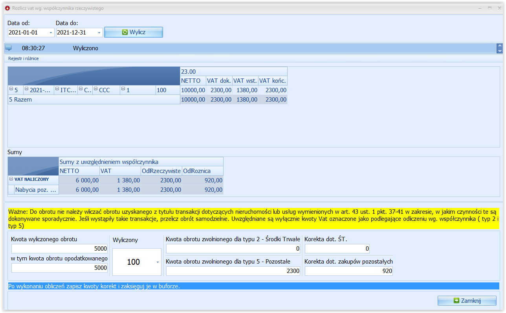Image resolution: width=506 pixels, height=313 pixels.
Task: Collapse the ITC... group expander
Action: [57, 90]
